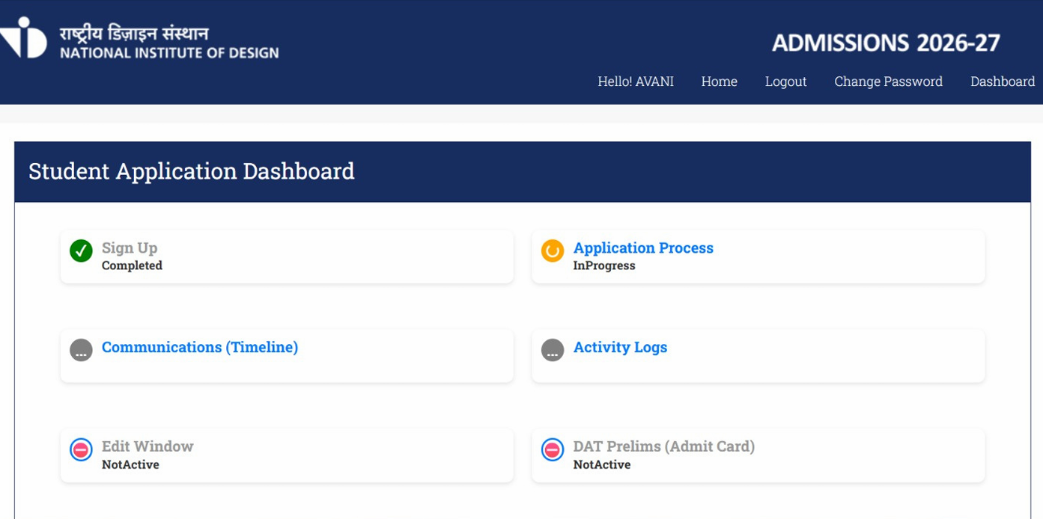Open Change Password in the top navigation
The width and height of the screenshot is (1043, 519).
888,82
